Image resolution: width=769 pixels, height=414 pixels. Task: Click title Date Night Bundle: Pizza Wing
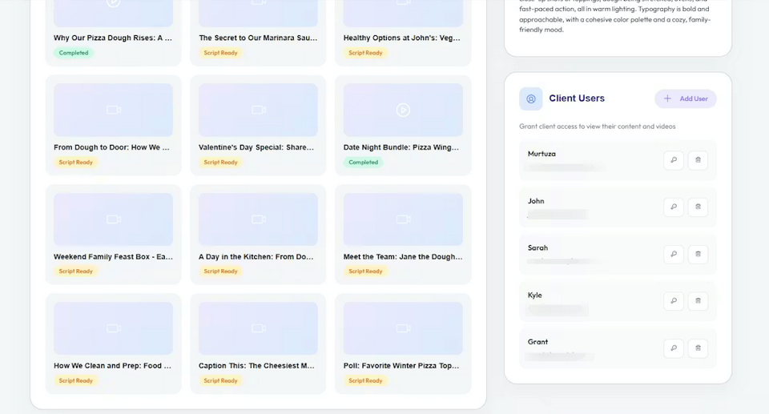[401, 147]
